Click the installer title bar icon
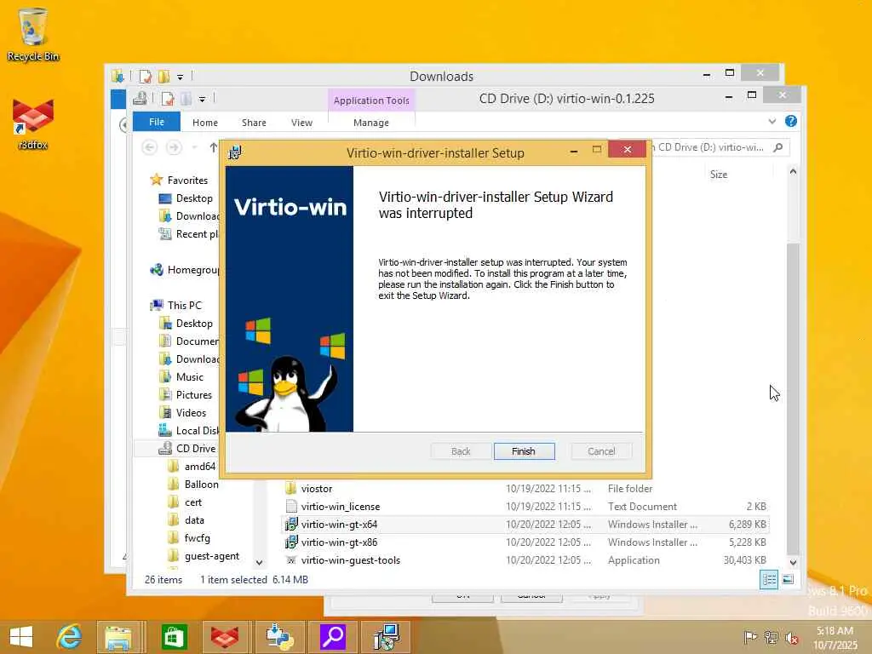The image size is (872, 654). click(x=235, y=152)
